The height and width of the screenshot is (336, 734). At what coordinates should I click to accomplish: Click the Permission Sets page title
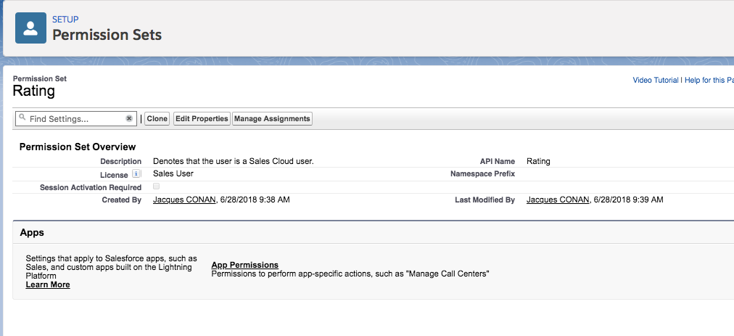point(107,34)
